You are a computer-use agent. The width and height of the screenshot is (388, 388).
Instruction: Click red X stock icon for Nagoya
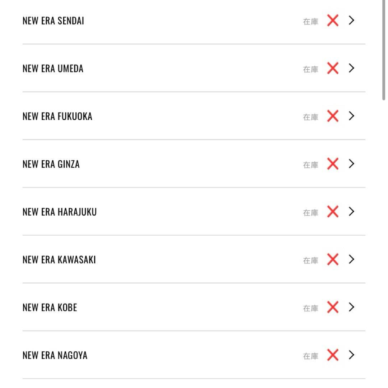coord(333,355)
